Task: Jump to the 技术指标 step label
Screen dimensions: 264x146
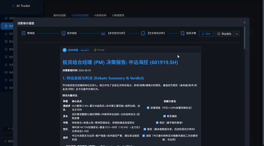Action: (72, 33)
